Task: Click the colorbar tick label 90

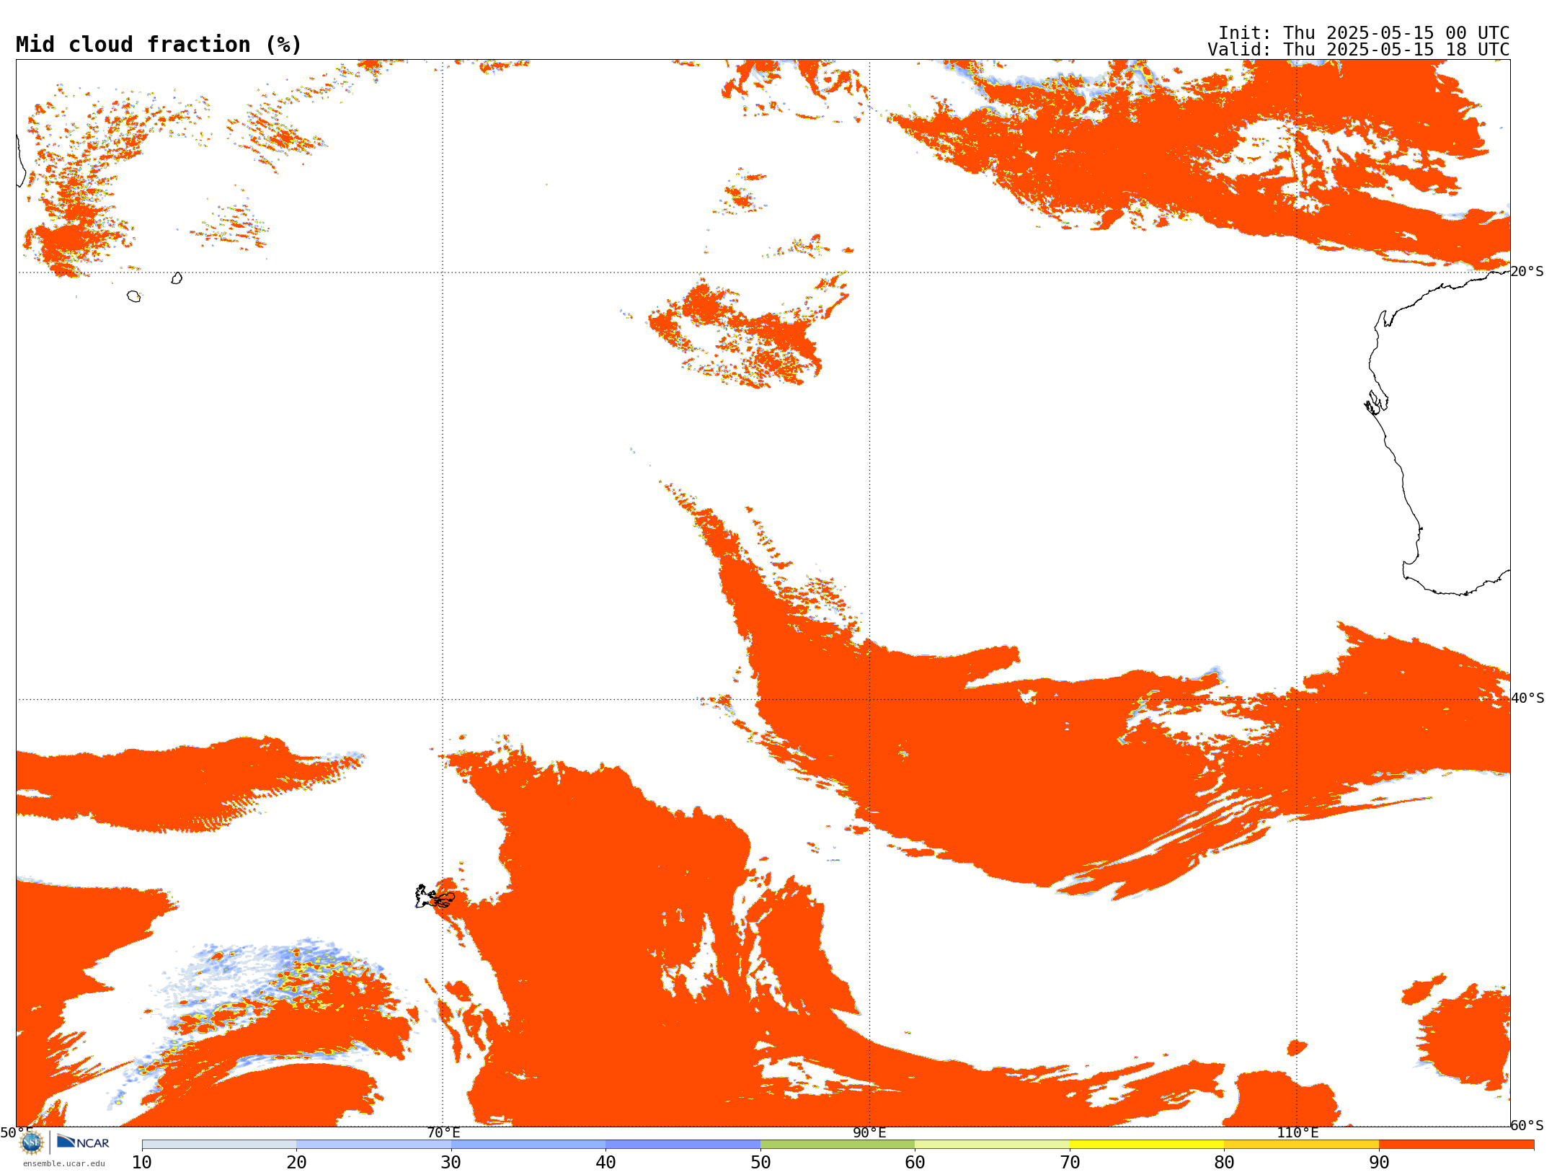Action: 1379,1163
